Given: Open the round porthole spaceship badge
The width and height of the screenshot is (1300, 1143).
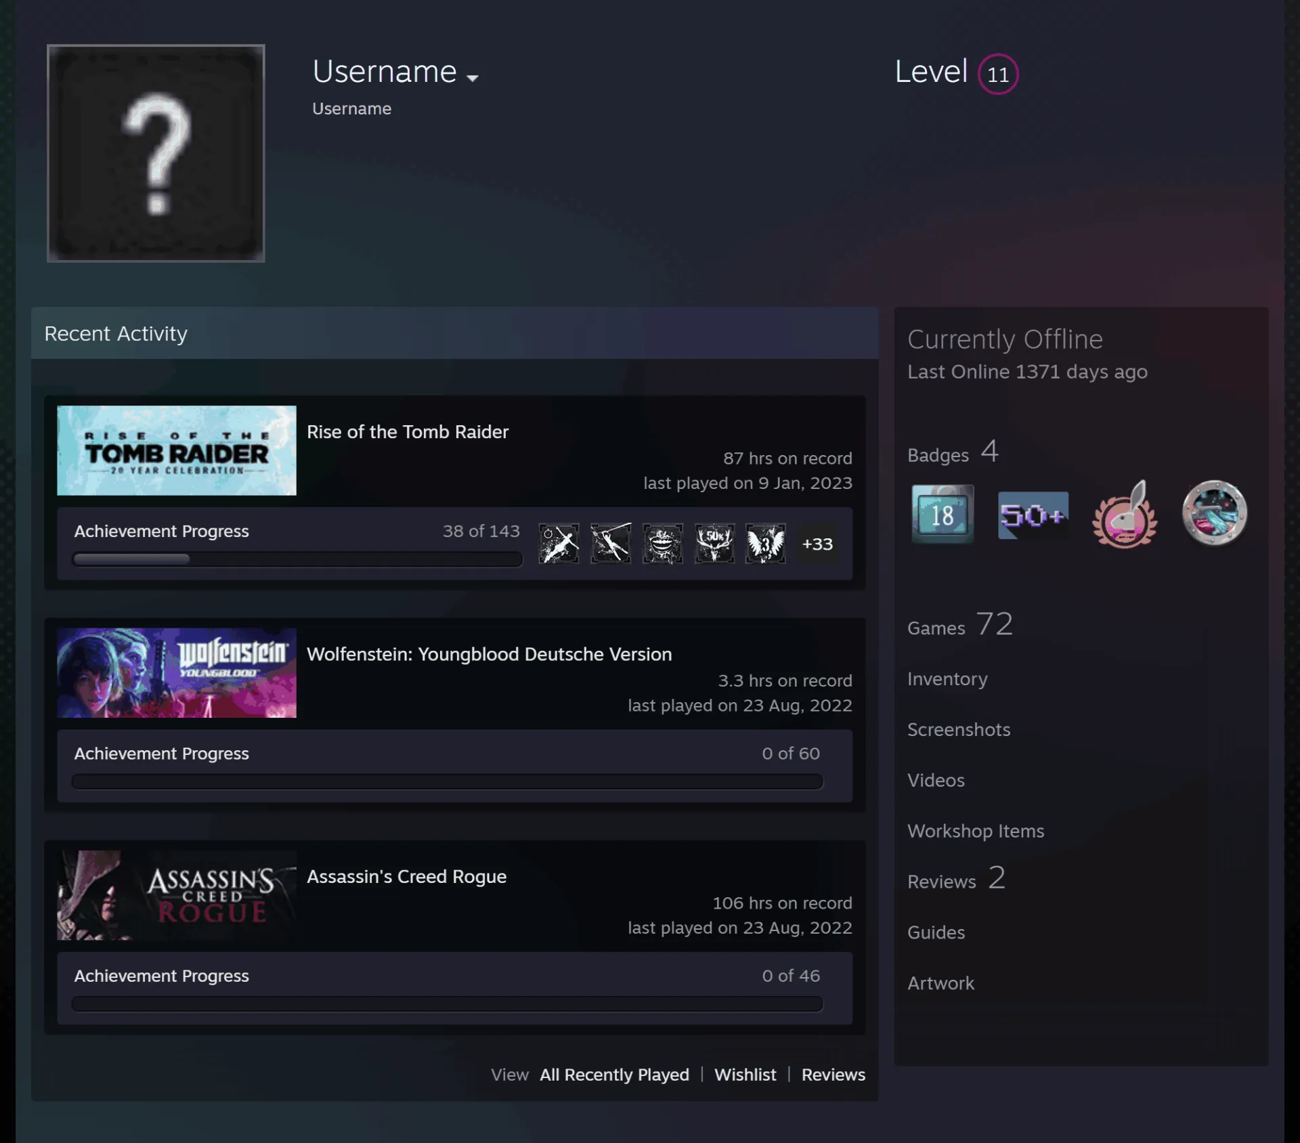Looking at the screenshot, I should point(1215,513).
